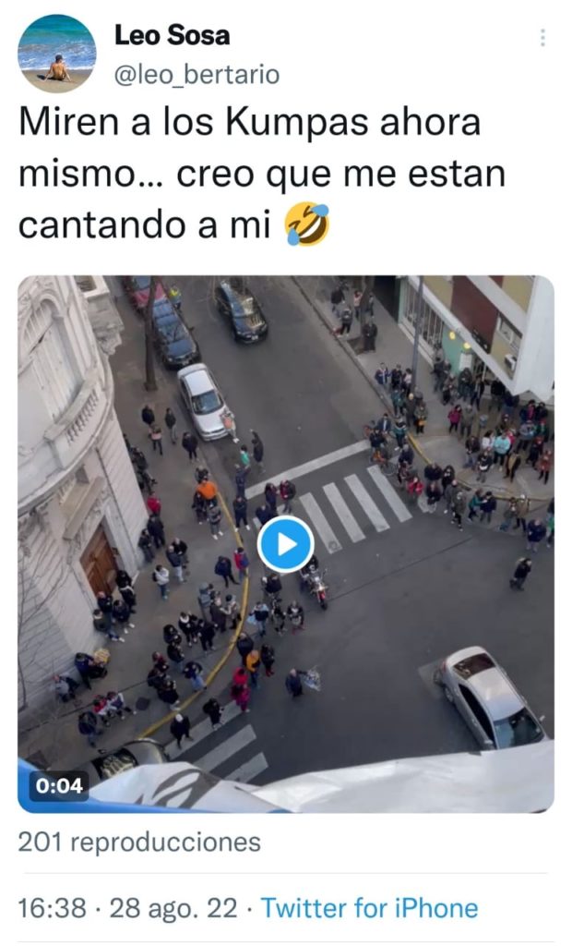
Task: Open the Twitter for iPhone source link
Action: point(369,908)
